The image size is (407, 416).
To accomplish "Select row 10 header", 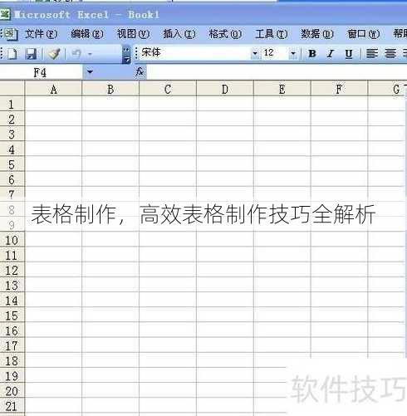I will click(x=12, y=240).
